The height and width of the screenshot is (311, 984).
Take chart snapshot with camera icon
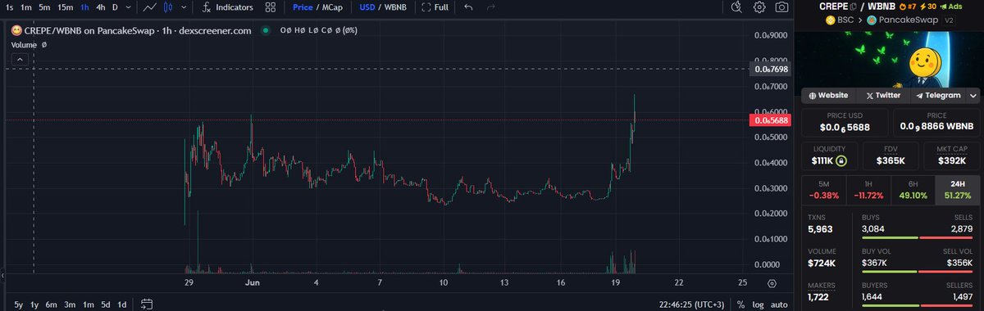pos(782,7)
